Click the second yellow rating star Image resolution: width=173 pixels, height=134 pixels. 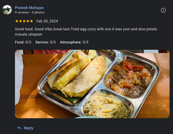click(20, 21)
